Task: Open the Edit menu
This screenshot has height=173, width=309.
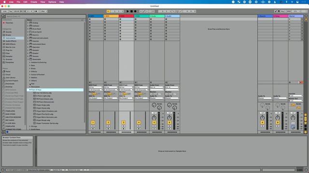Action: [26, 2]
